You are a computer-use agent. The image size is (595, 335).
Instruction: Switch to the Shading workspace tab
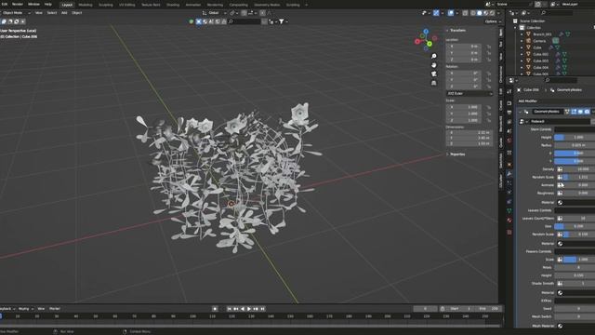pos(173,5)
